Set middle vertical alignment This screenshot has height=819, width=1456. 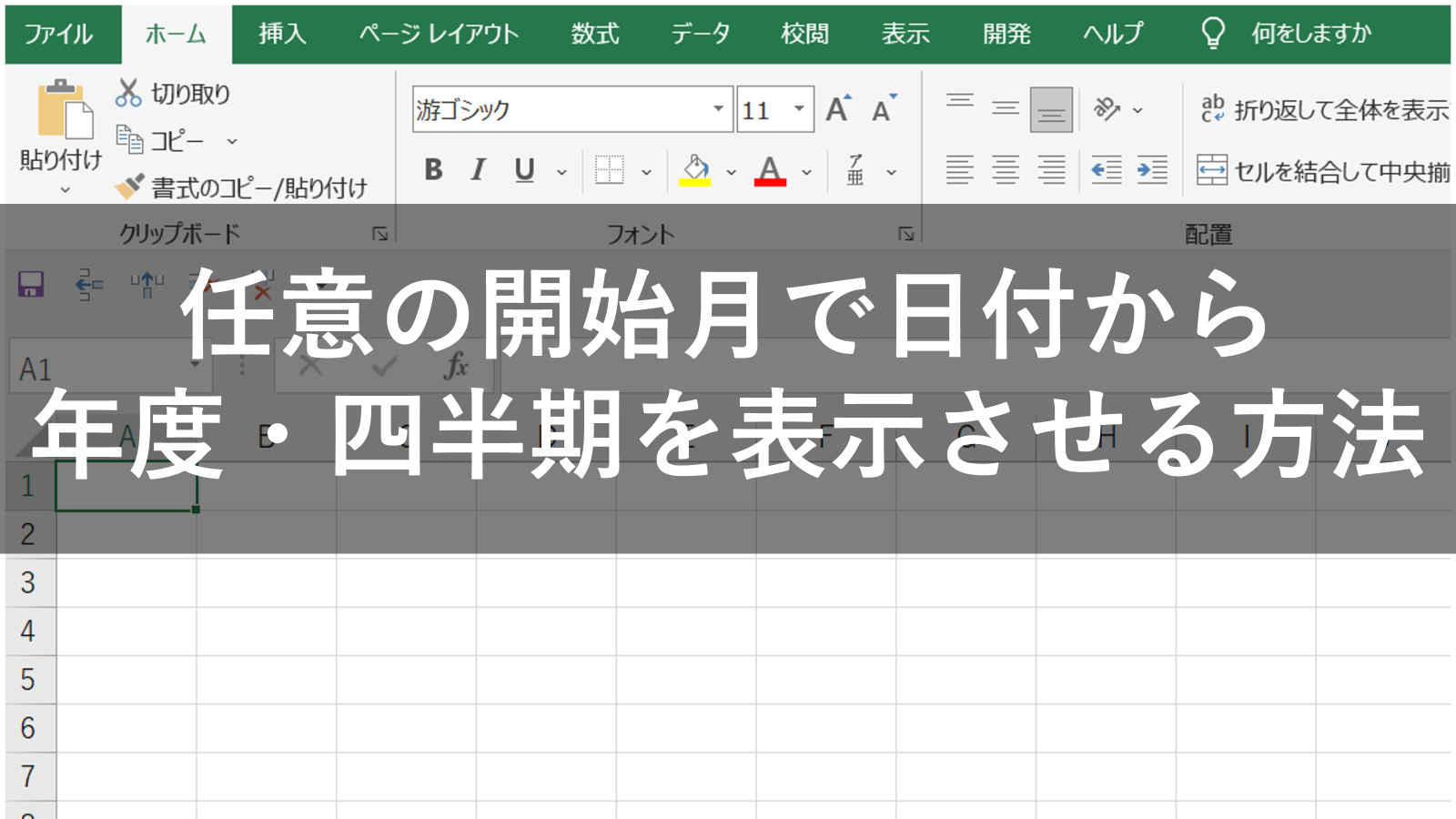pyautogui.click(x=1006, y=109)
